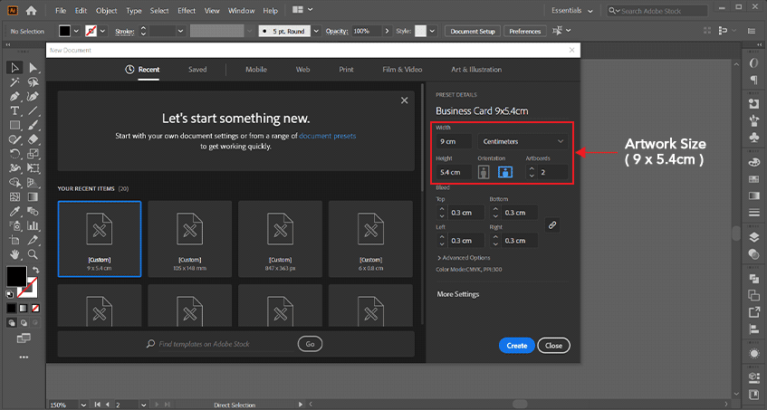This screenshot has width=767, height=410.
Task: Pick the Pen tool
Action: pyautogui.click(x=15, y=96)
